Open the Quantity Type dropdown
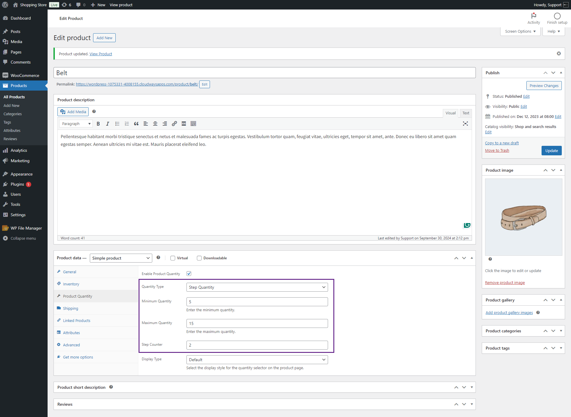The image size is (571, 417). [x=257, y=287]
